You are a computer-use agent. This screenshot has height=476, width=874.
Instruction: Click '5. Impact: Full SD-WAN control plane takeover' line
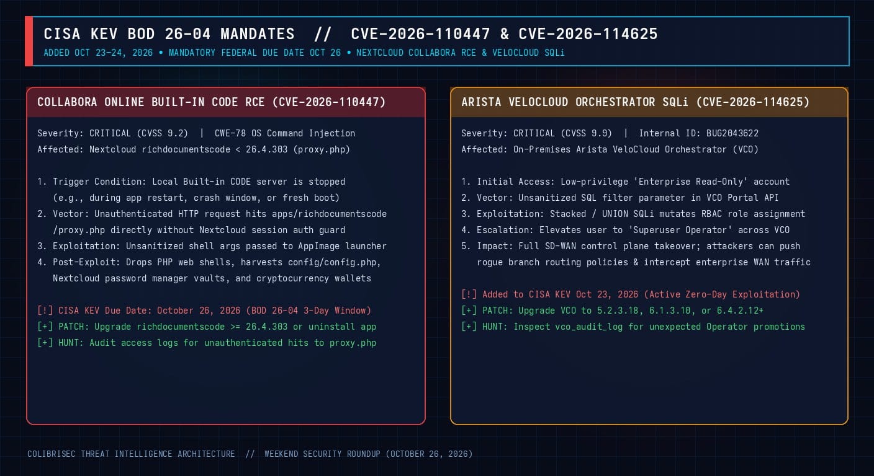click(631, 246)
